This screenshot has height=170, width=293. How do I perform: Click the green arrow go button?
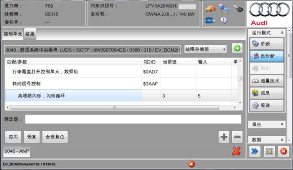pos(237,48)
